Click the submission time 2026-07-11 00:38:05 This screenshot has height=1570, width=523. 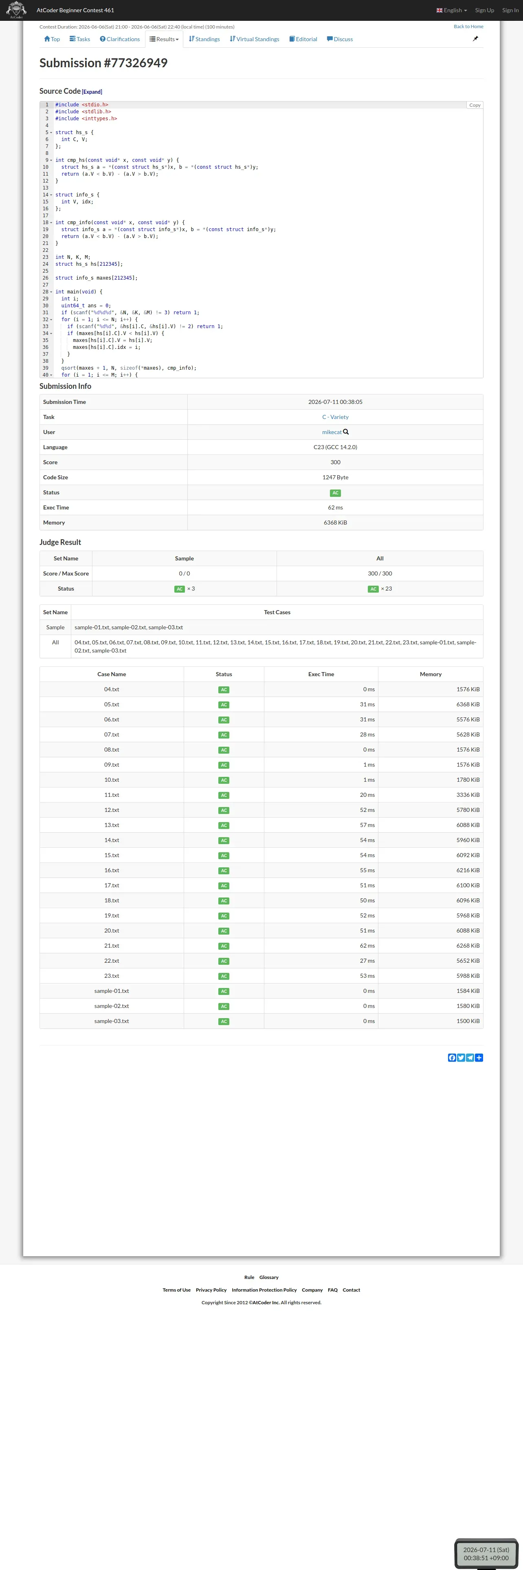tap(336, 401)
